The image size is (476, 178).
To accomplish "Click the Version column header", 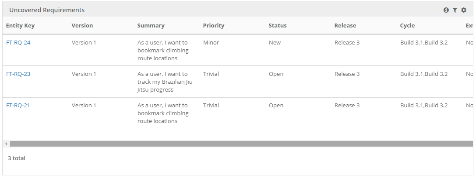I will pos(82,26).
